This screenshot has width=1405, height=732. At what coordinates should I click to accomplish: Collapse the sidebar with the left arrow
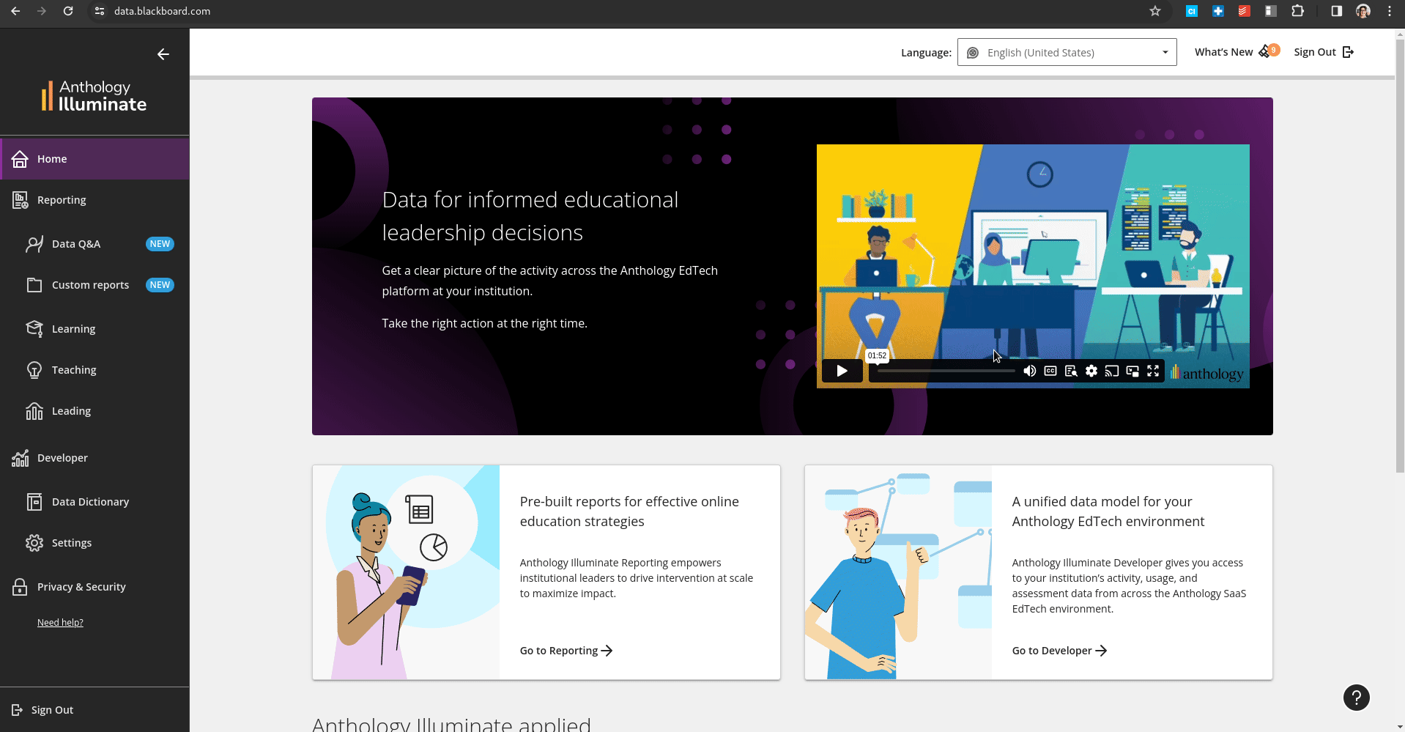click(163, 54)
